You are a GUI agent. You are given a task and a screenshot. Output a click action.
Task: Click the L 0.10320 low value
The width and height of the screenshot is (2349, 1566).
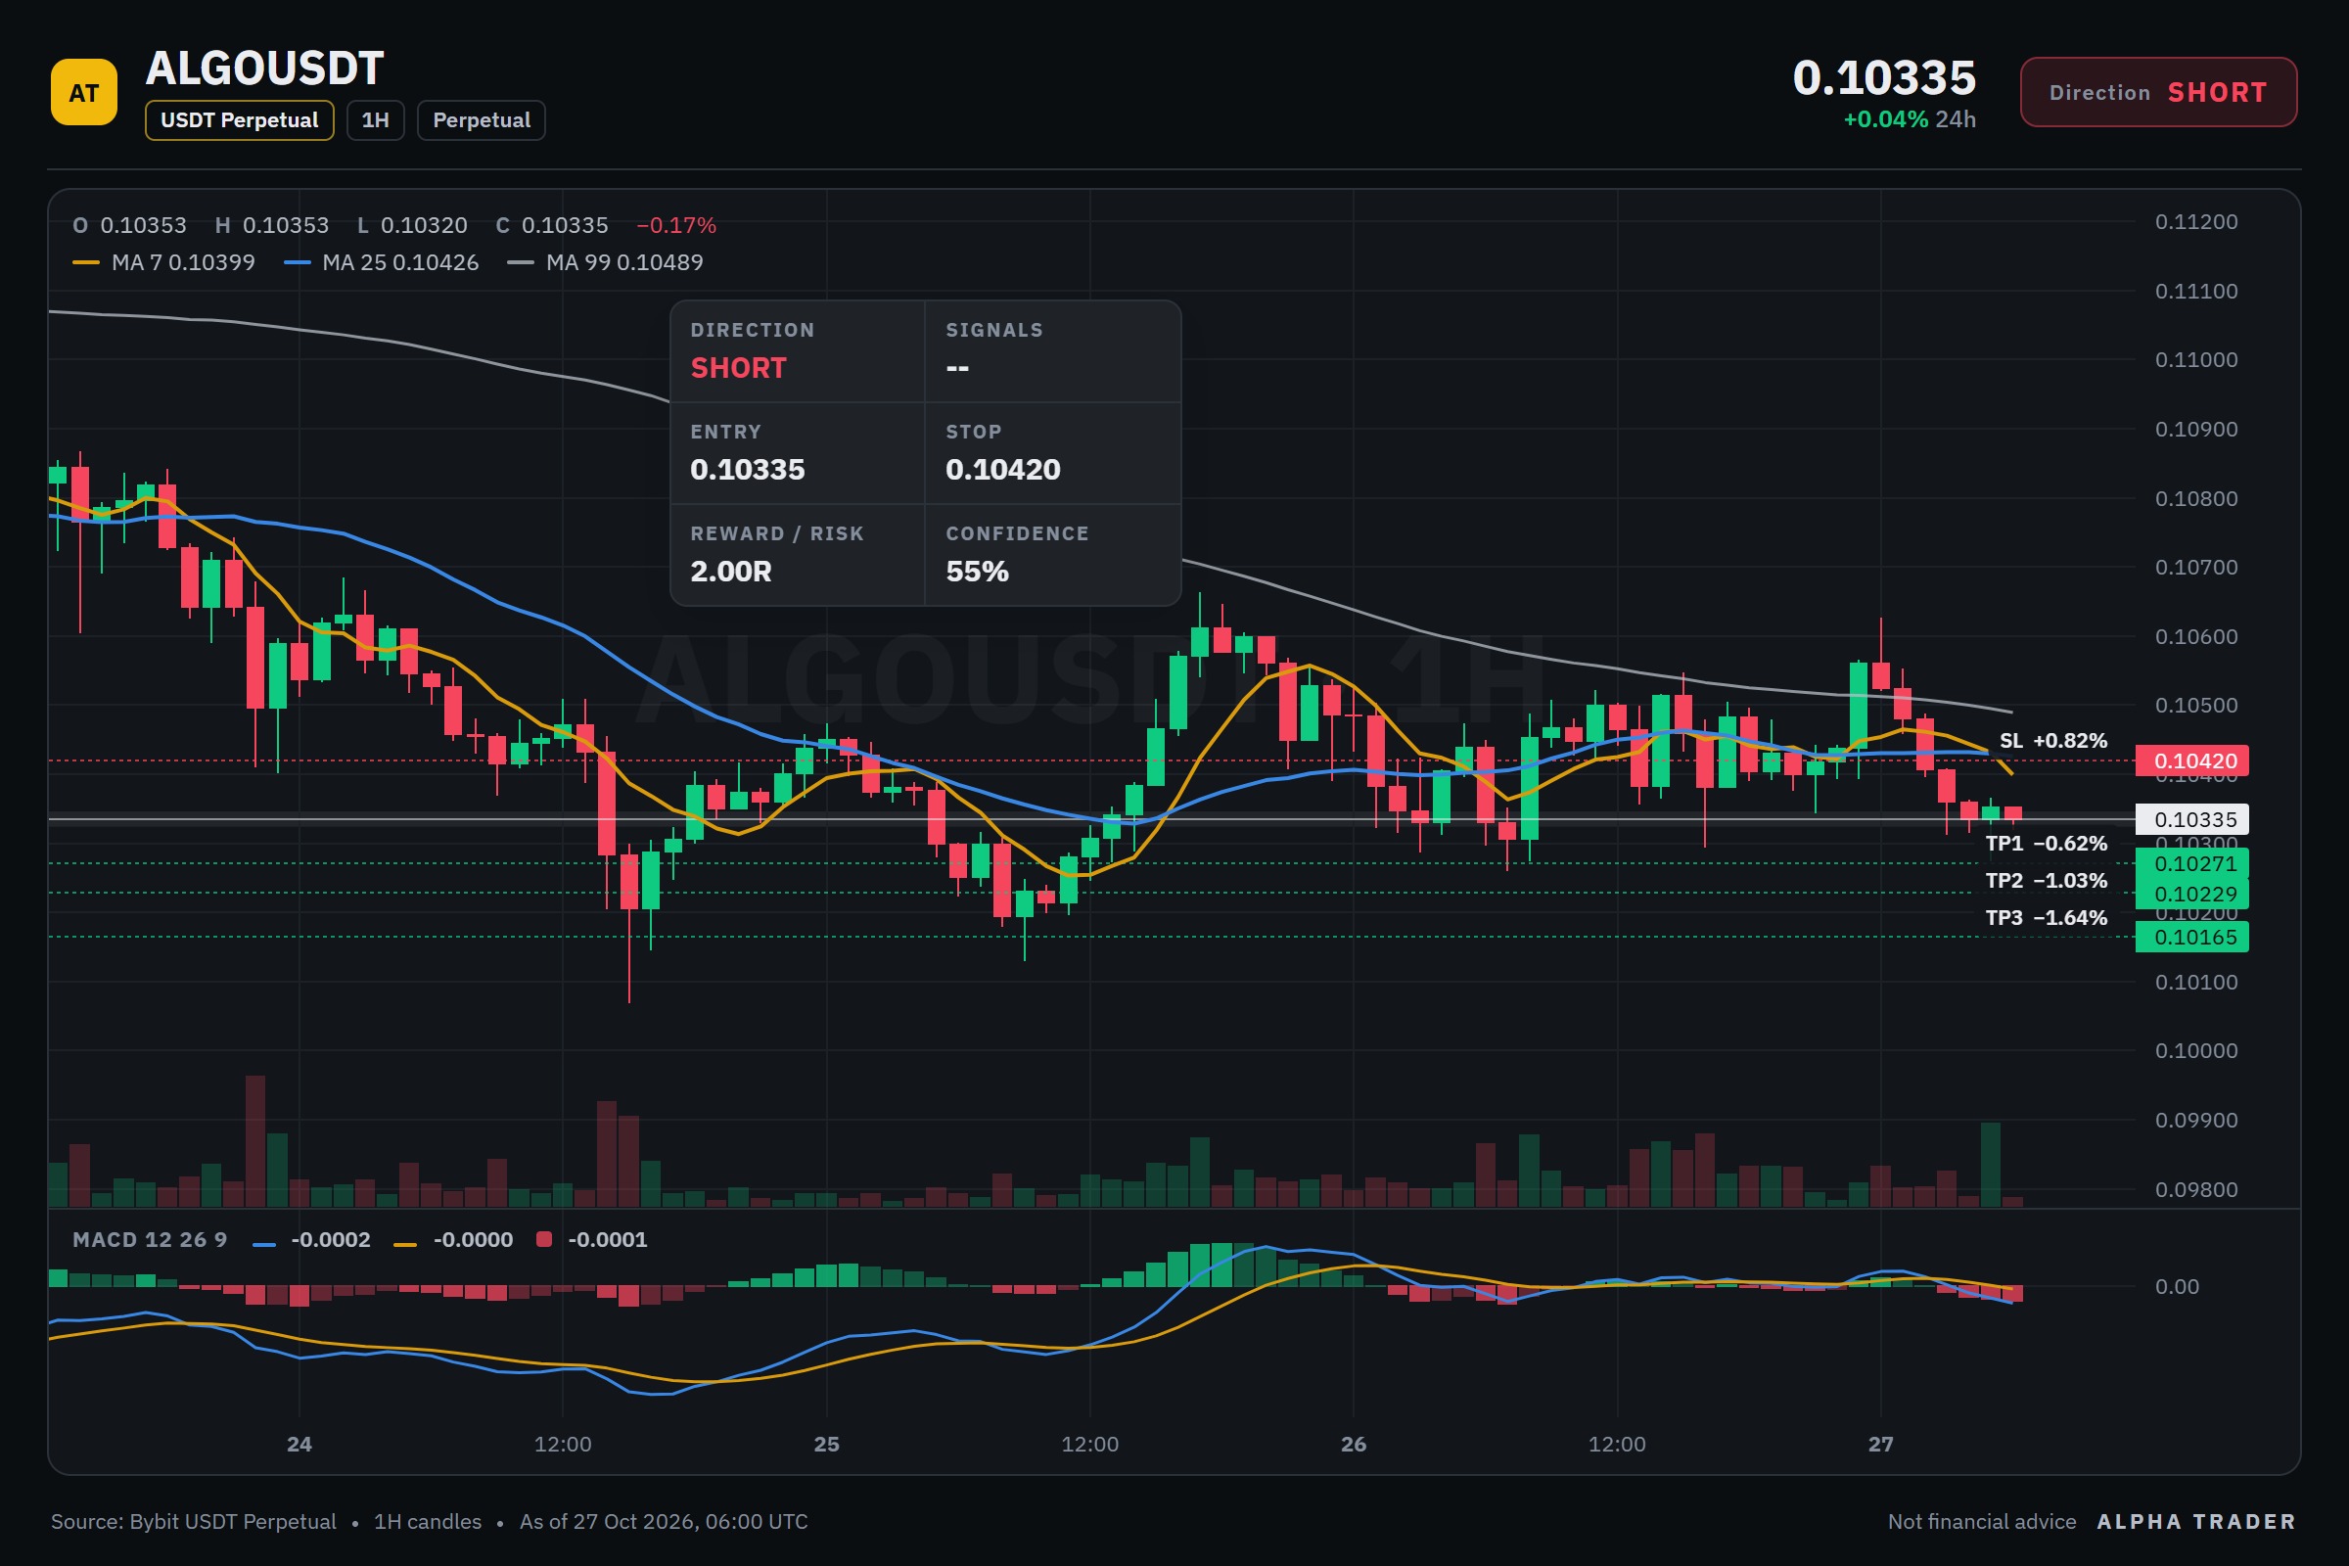point(411,225)
